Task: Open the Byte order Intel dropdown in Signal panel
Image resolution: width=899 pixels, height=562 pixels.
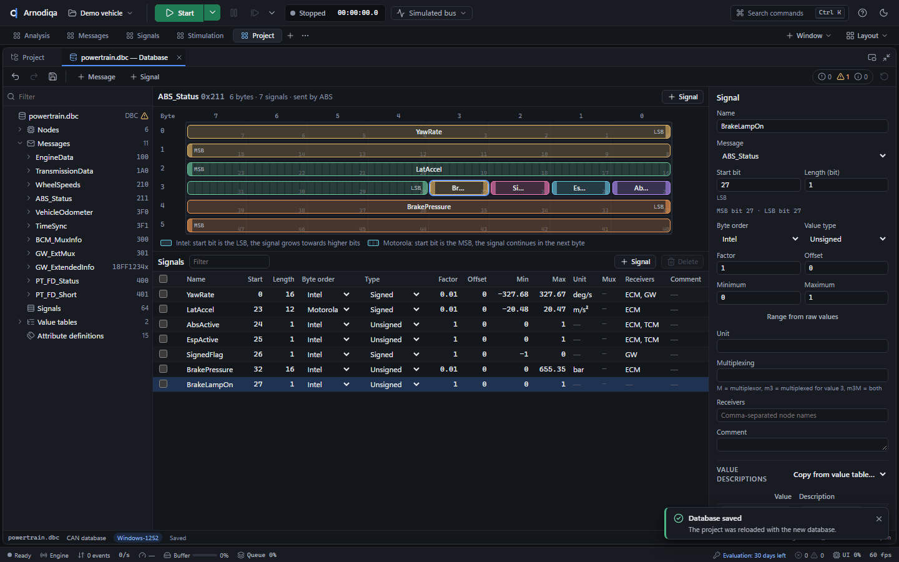Action: pos(759,239)
